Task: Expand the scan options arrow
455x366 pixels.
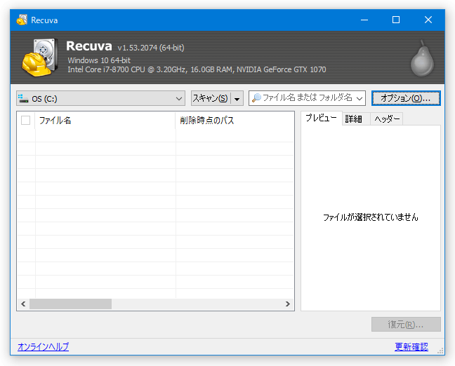Action: 237,99
